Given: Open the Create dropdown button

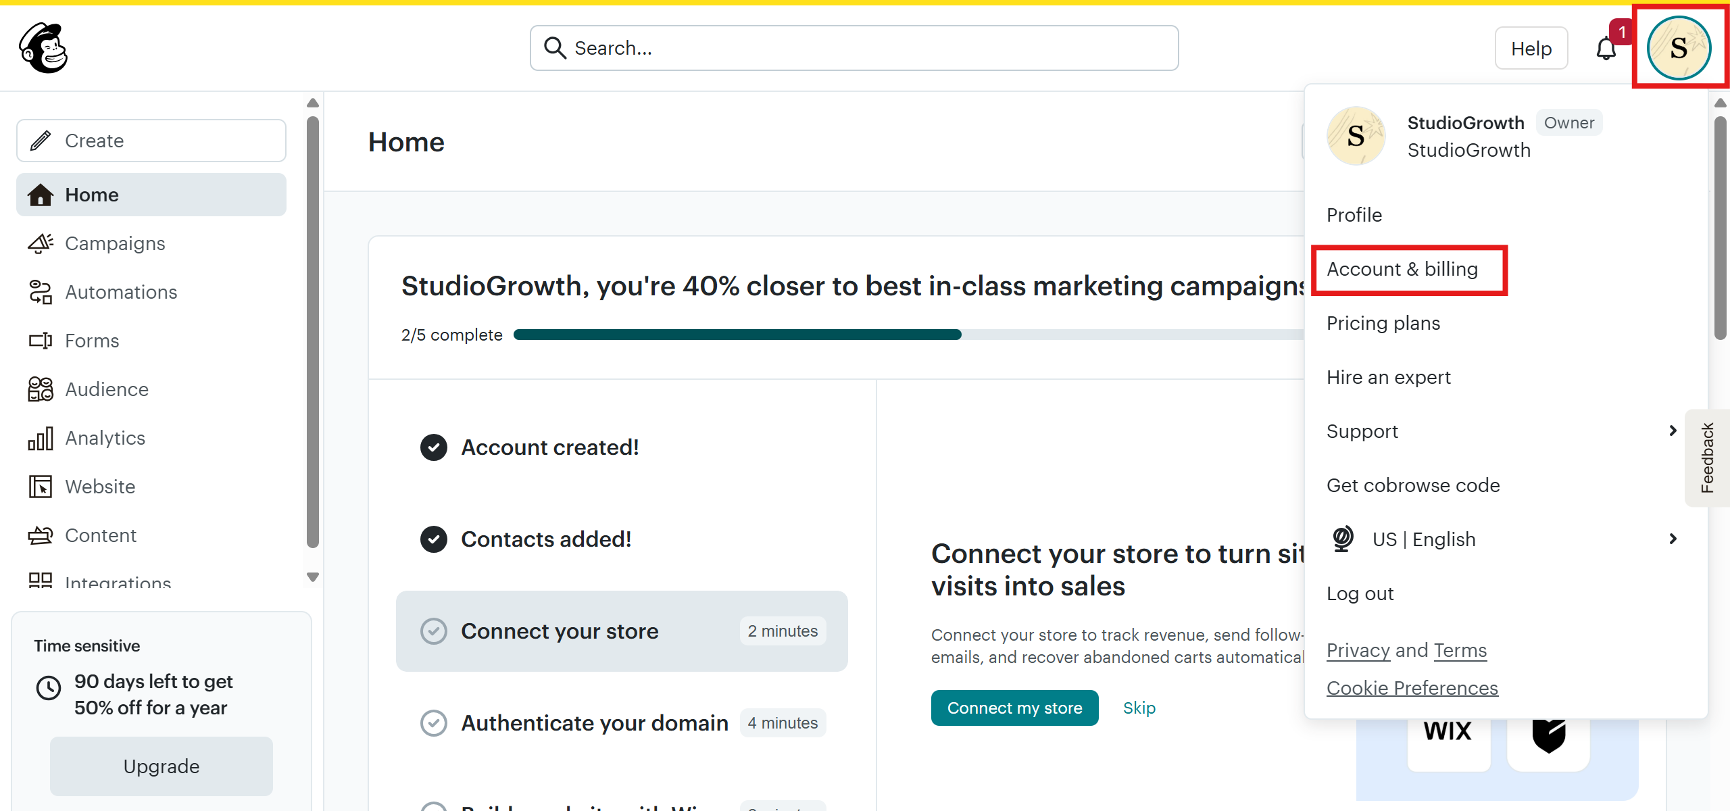Looking at the screenshot, I should [x=151, y=141].
